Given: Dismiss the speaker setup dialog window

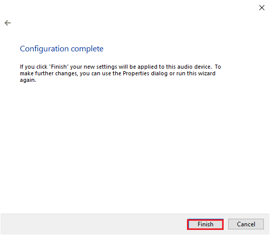Looking at the screenshot, I should 262,8.
